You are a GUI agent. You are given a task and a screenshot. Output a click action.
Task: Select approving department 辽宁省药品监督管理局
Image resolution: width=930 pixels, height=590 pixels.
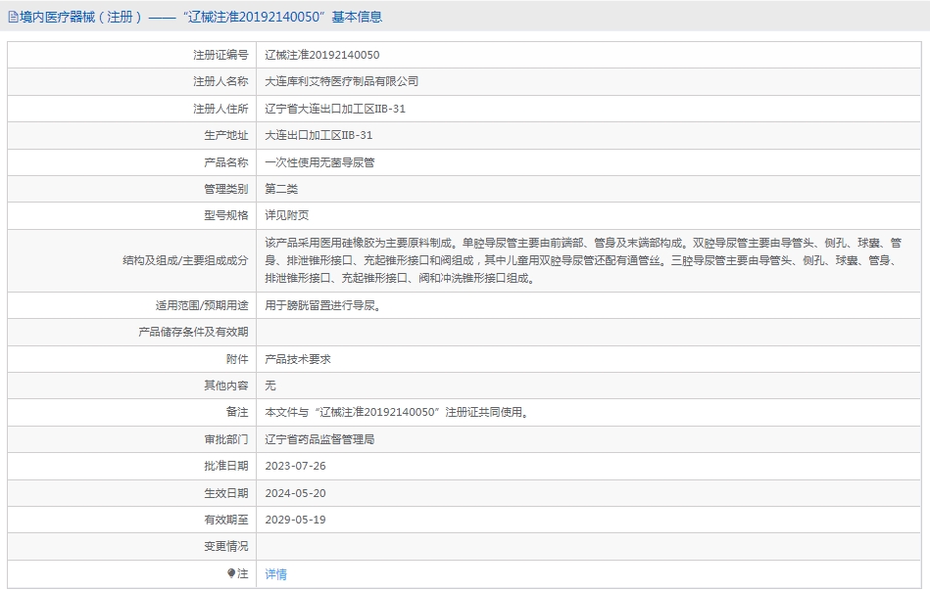tap(319, 439)
